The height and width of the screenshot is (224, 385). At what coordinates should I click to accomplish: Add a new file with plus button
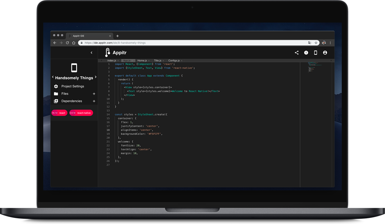click(94, 94)
